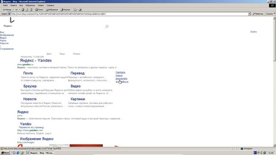
Task: Go to the home page icon
Action: point(31,9)
